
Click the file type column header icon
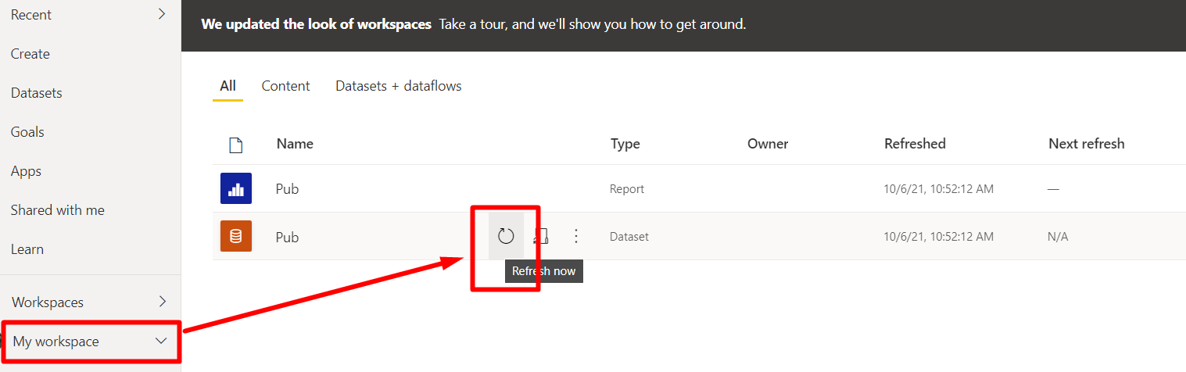pos(236,145)
